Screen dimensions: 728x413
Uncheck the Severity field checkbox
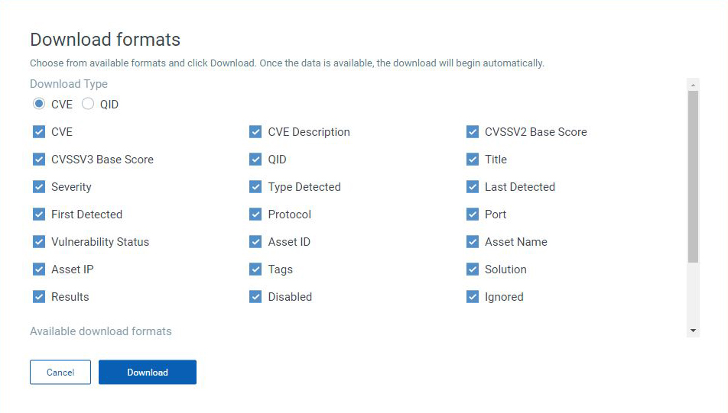tap(39, 187)
